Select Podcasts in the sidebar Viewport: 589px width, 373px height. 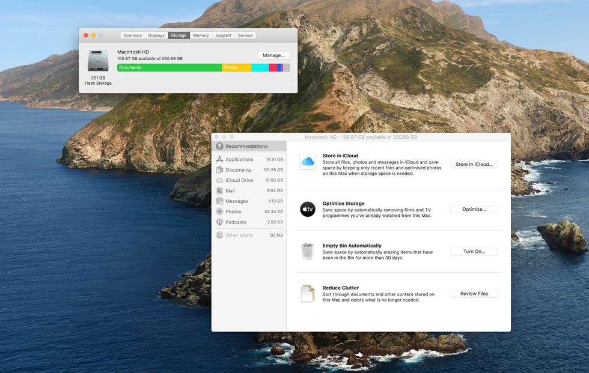(234, 222)
